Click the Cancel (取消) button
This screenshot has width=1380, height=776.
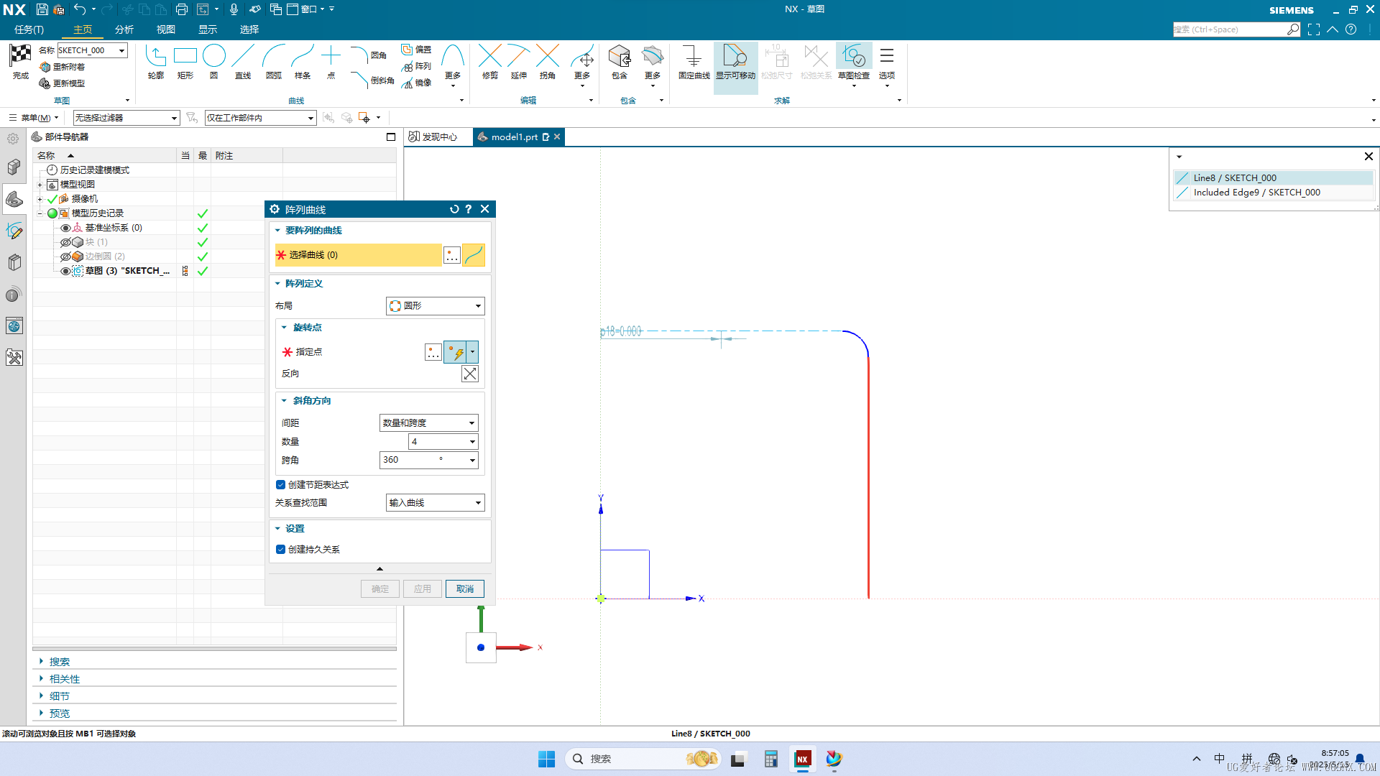tap(464, 589)
